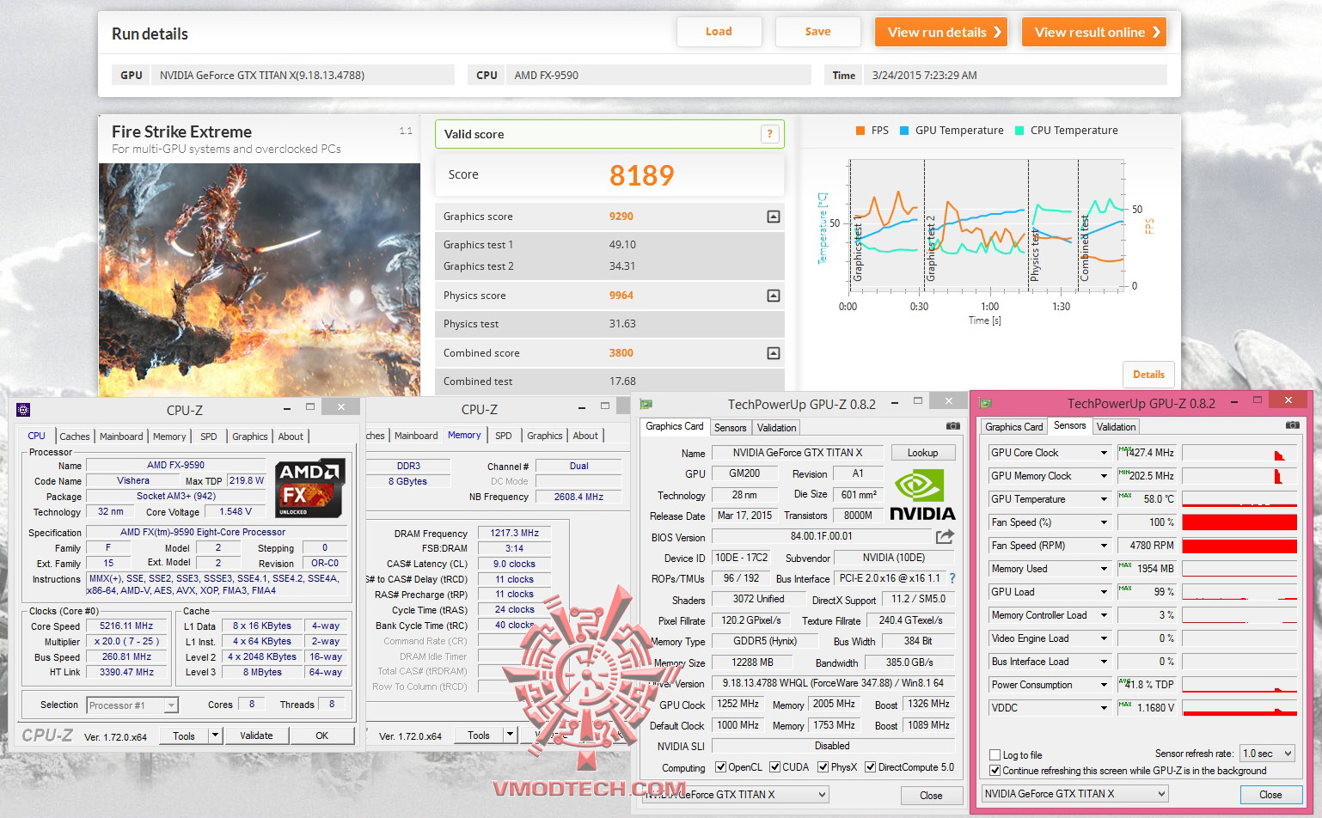Uncheck Continue refreshing in background checkbox

995,771
